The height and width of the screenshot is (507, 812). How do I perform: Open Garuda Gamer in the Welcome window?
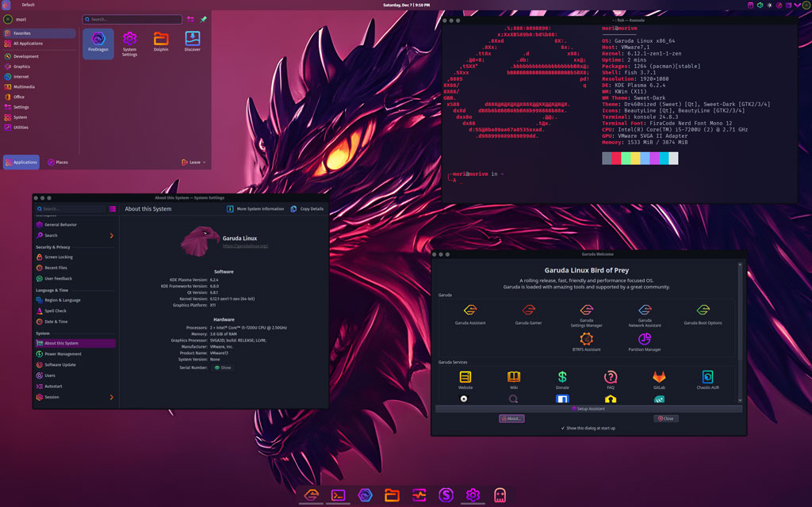tap(528, 311)
